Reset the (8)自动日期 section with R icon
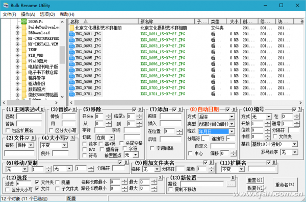The width and height of the screenshot is (306, 202). pyautogui.click(x=234, y=109)
